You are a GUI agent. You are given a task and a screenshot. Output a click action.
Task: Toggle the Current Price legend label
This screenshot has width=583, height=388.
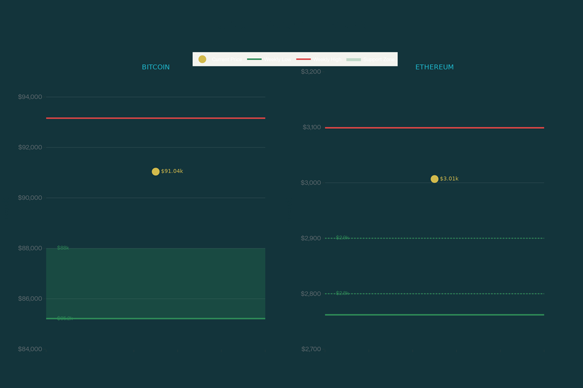point(227,59)
